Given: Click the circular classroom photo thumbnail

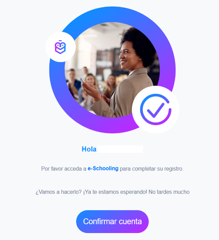Looking at the screenshot, I should pyautogui.click(x=112, y=70).
